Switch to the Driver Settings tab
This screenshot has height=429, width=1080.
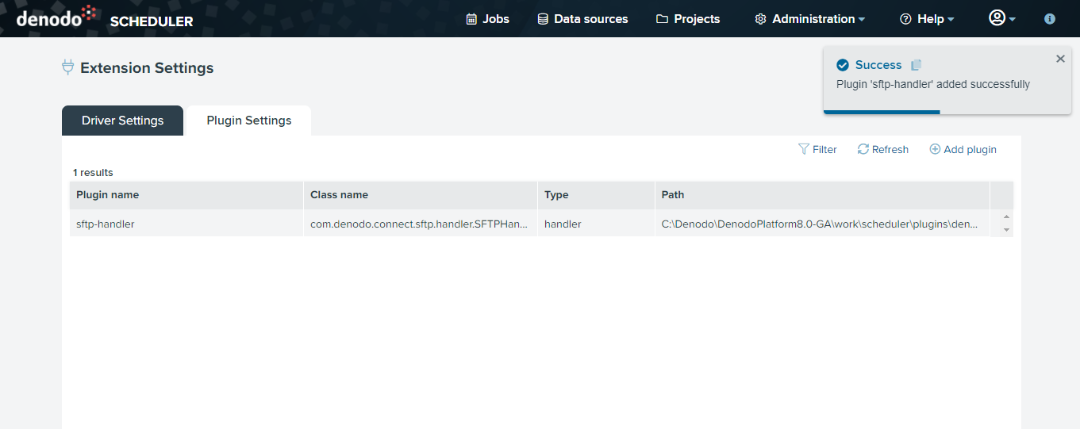(x=122, y=121)
